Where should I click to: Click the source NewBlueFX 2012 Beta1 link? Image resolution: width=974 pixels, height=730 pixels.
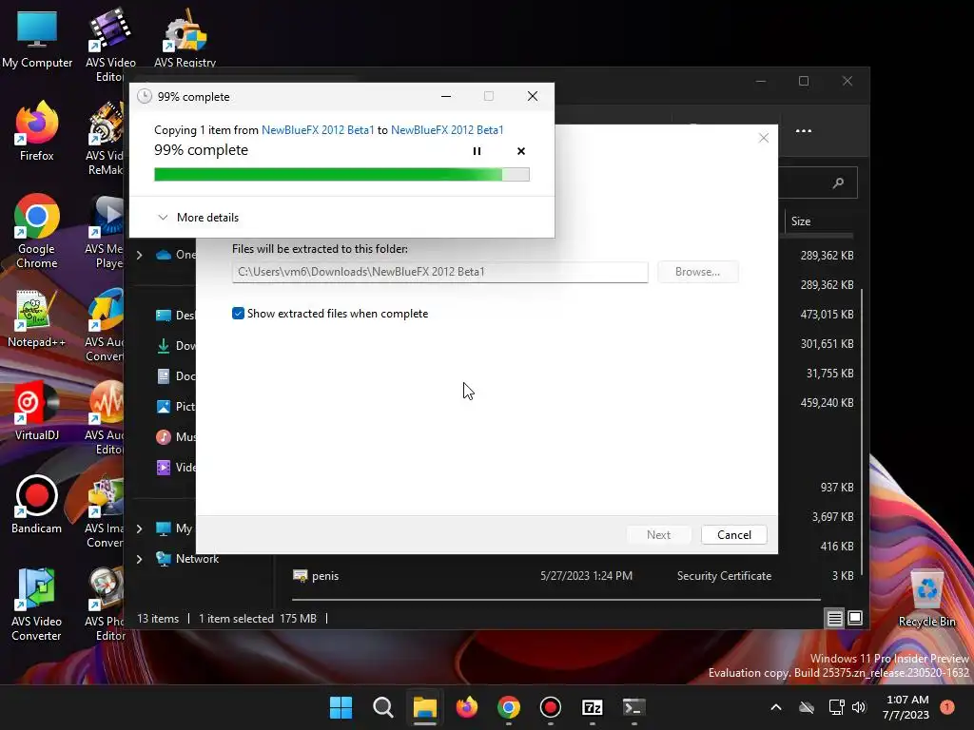318,129
